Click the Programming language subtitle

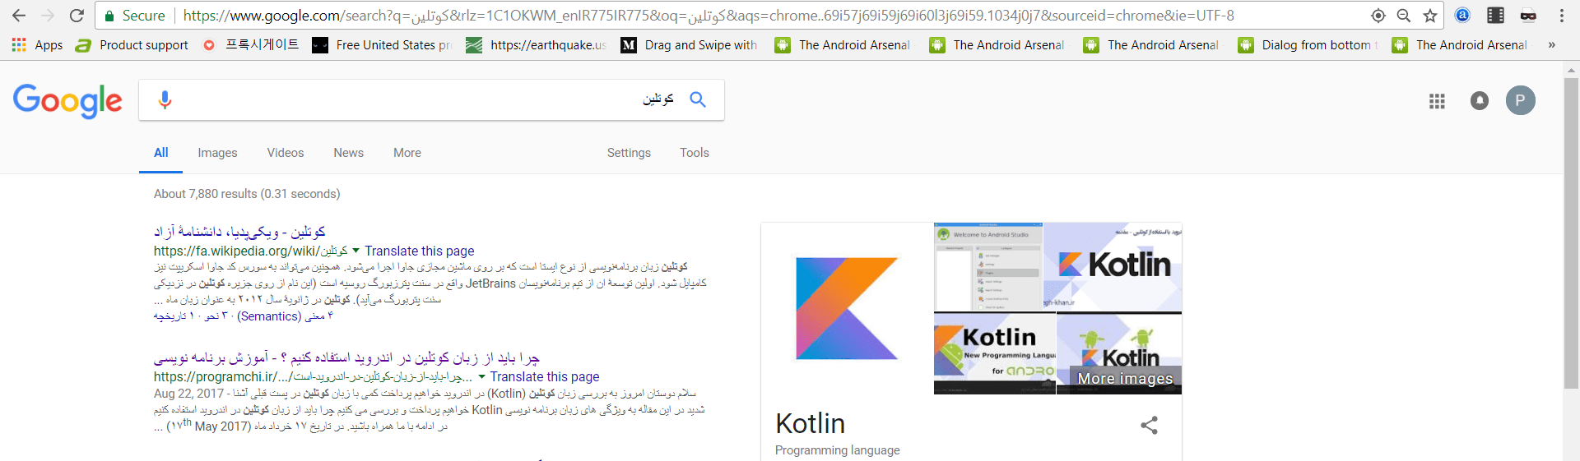click(837, 450)
